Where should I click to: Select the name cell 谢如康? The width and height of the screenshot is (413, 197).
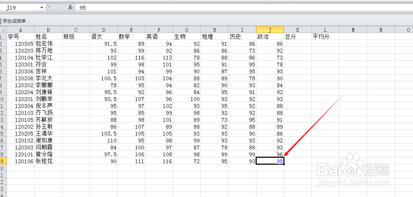pos(48,141)
